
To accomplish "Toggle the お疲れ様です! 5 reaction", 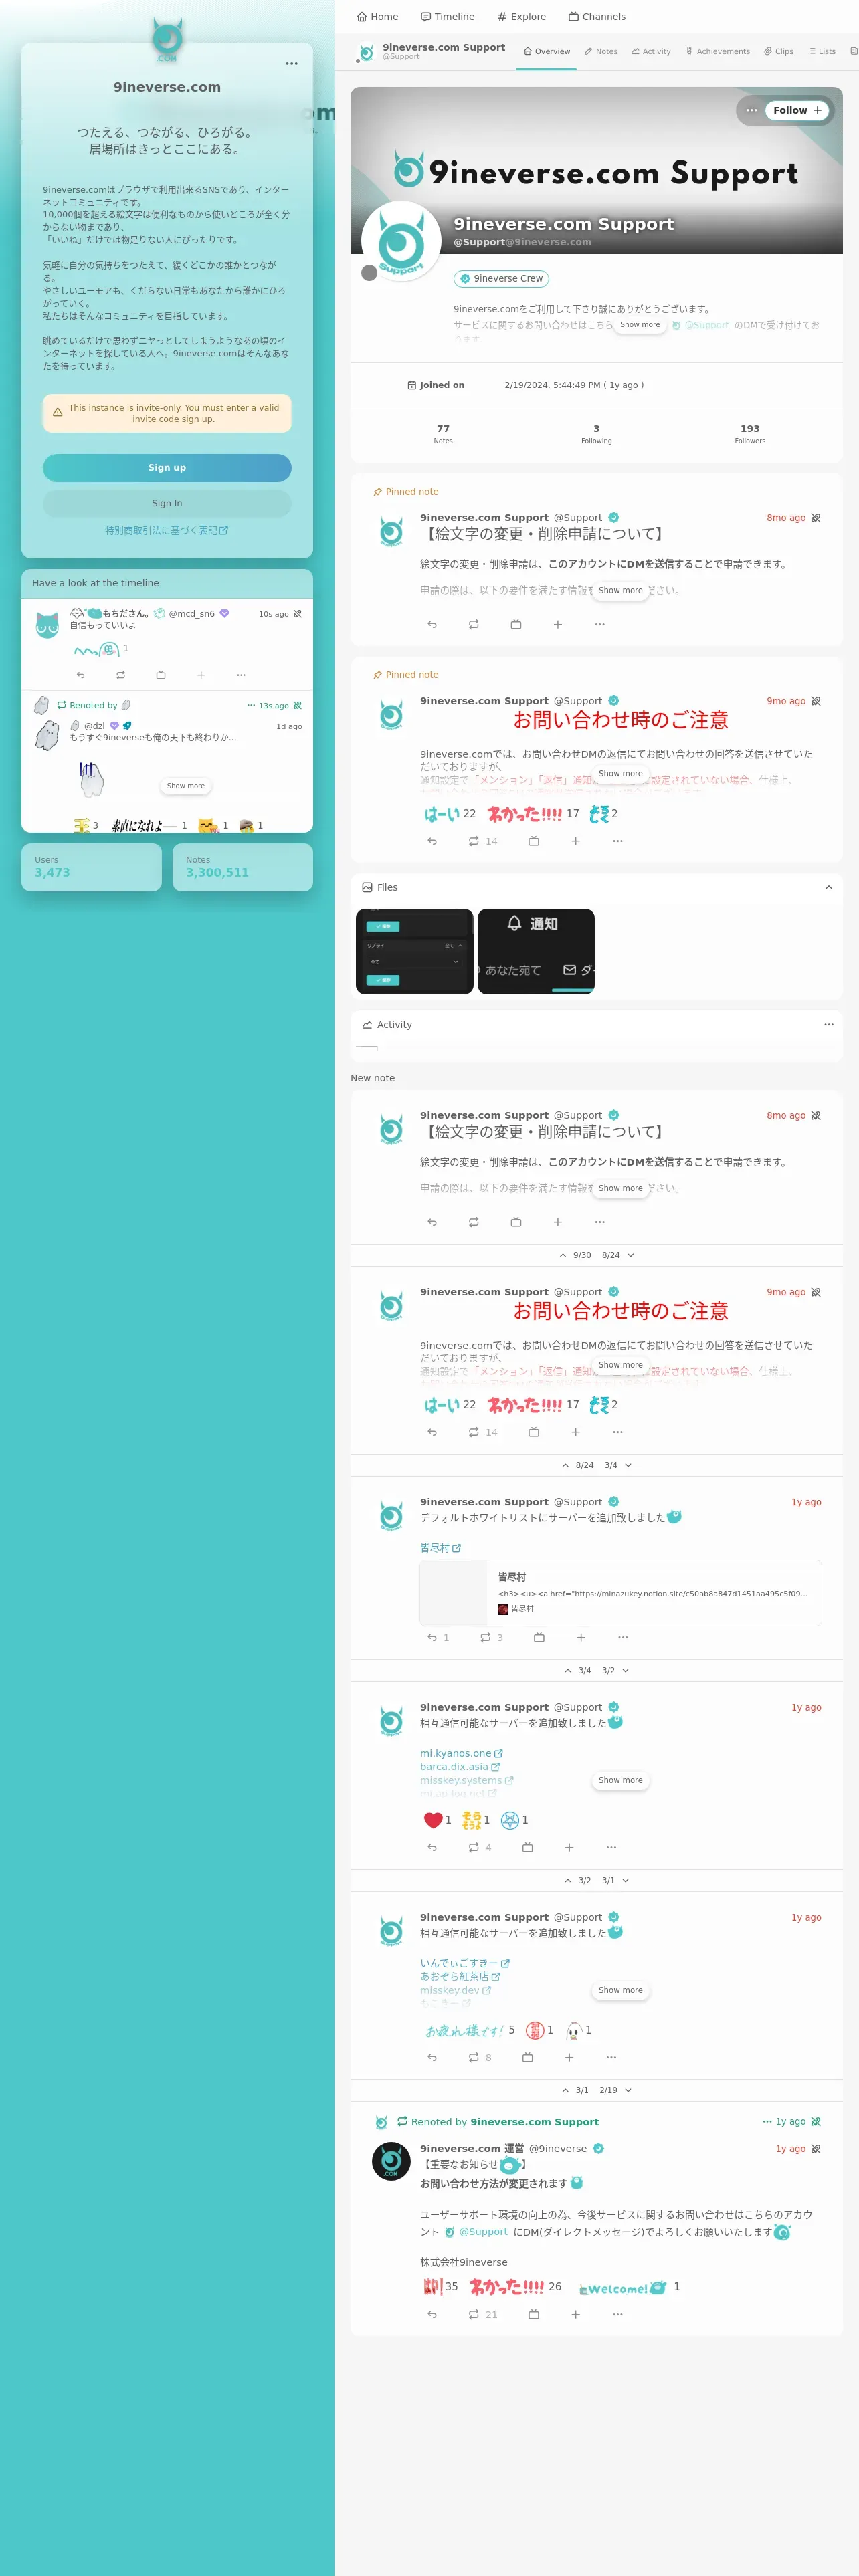I will pos(470,2030).
